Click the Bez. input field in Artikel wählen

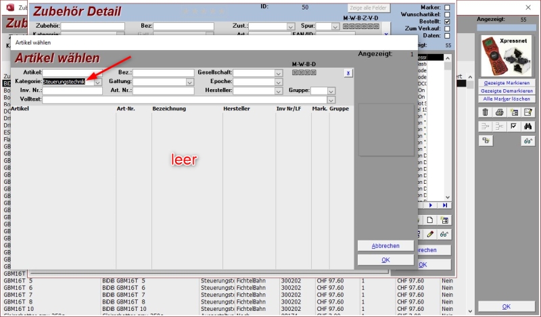pos(163,73)
